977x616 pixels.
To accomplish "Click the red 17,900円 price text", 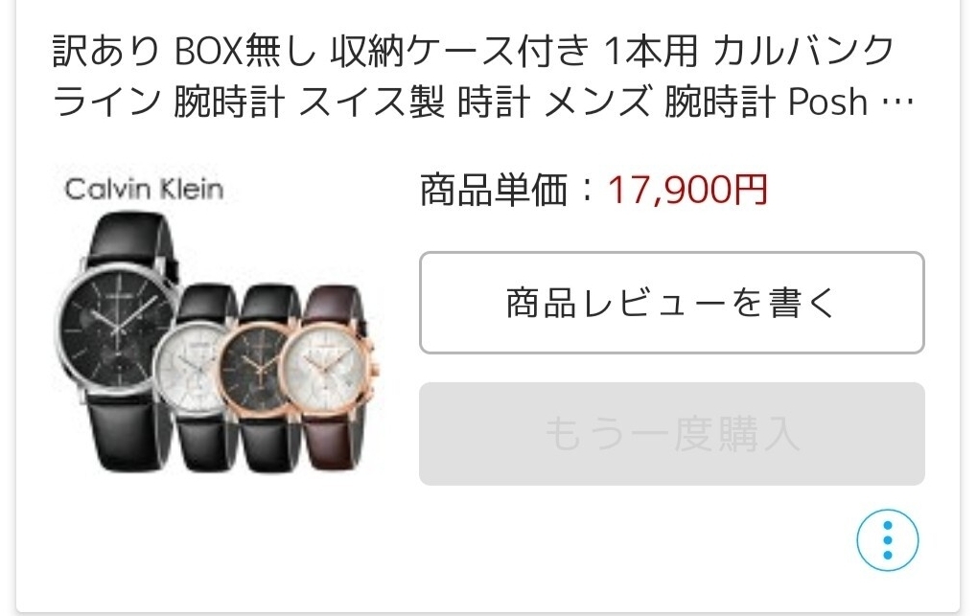I will [687, 190].
